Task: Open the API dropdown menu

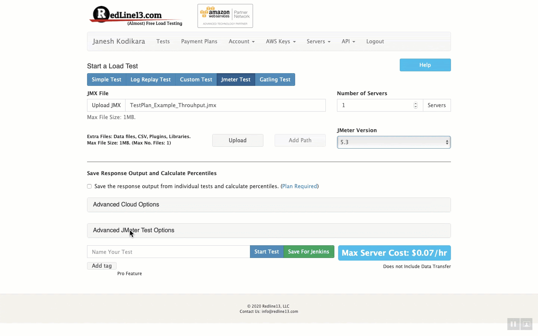Action: [349, 41]
